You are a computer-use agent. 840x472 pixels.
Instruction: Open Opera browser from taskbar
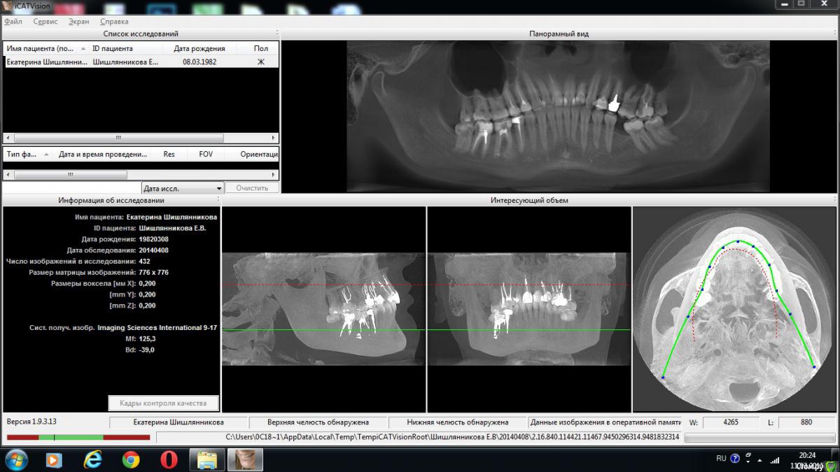tap(168, 459)
